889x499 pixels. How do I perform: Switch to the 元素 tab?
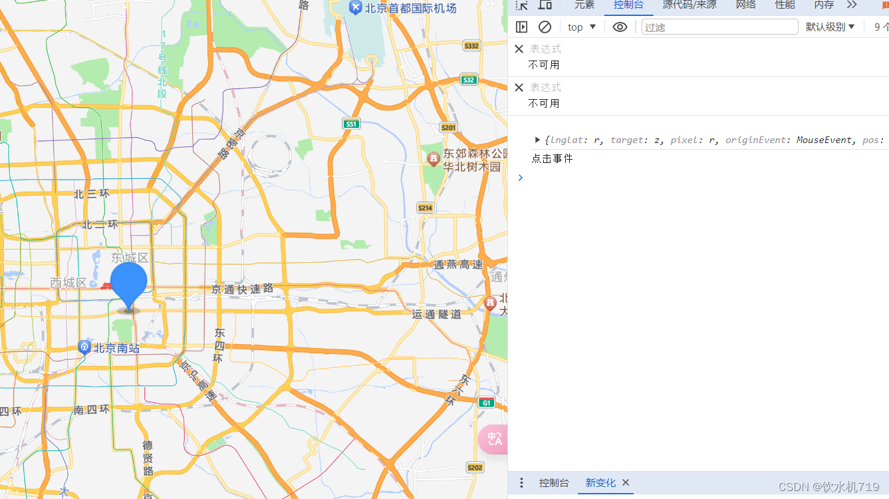(x=584, y=5)
